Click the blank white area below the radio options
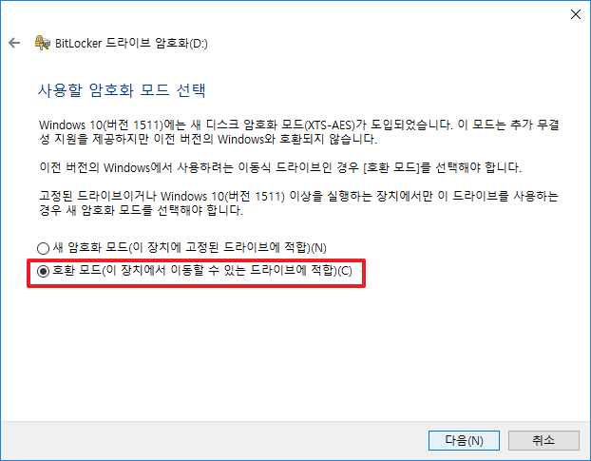The width and height of the screenshot is (591, 461). point(295,355)
